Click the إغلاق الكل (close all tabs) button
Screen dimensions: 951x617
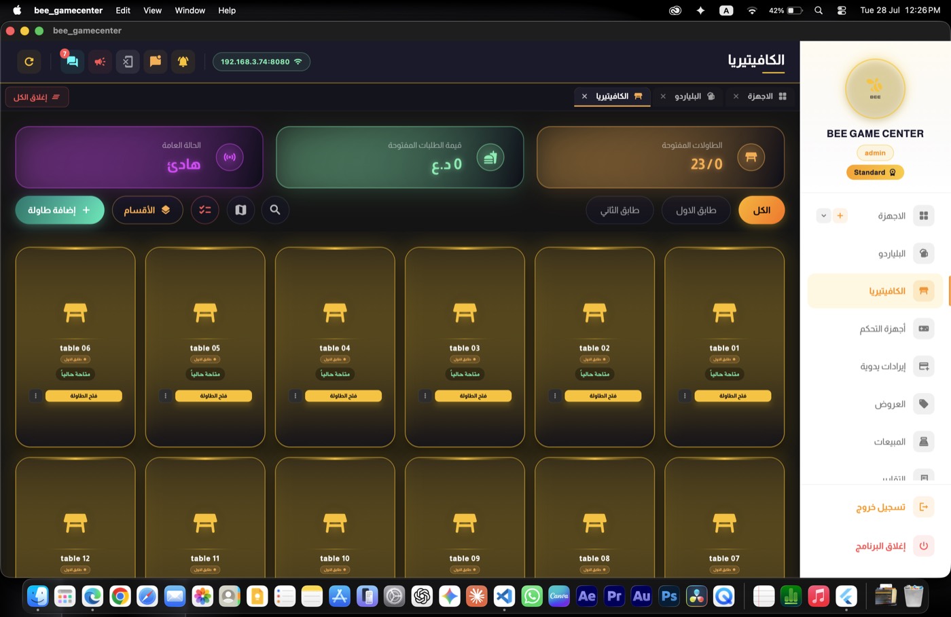click(37, 97)
